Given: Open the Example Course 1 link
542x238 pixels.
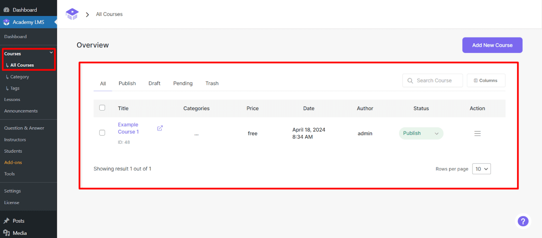Looking at the screenshot, I should pyautogui.click(x=128, y=128).
